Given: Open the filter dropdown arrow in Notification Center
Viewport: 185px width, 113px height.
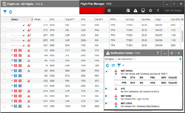Looking at the screenshot, I should point(123,65).
